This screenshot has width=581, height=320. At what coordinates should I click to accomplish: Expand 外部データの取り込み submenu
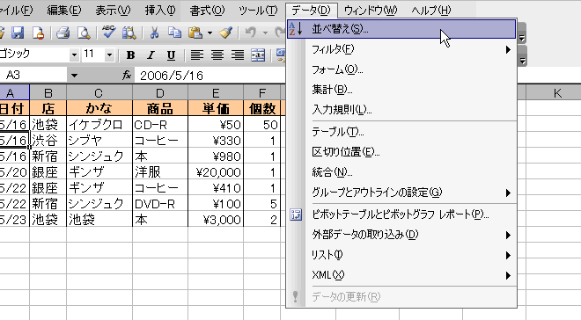[x=509, y=235]
